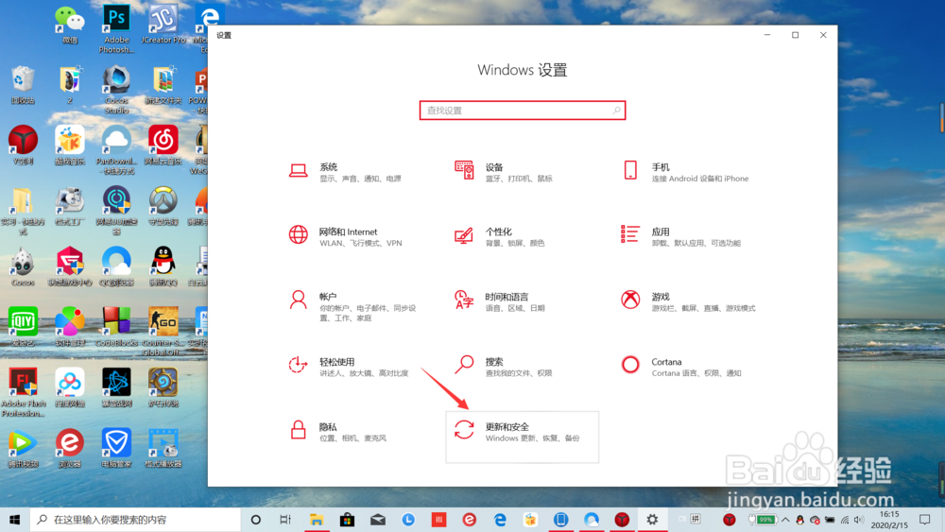Open 更新和安全 update and security
Viewport: 945px width, 532px height.
click(522, 437)
